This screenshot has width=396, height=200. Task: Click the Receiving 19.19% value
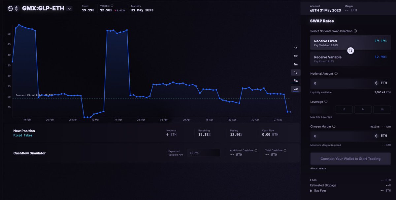[204, 135]
